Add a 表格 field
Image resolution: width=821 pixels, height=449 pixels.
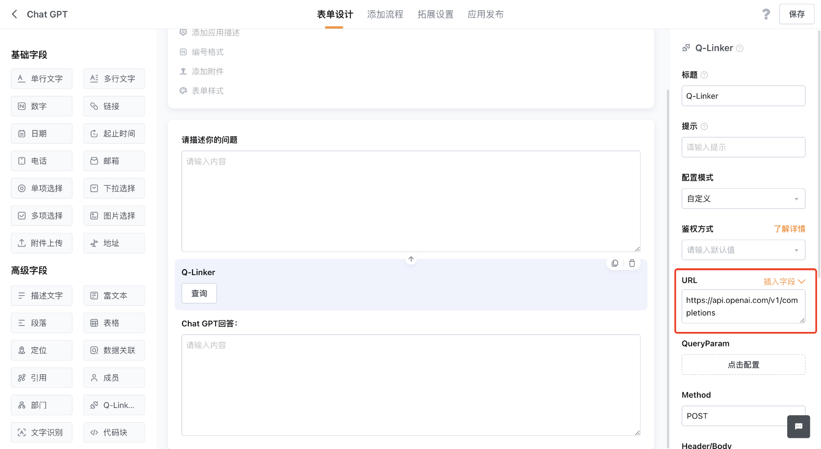pyautogui.click(x=114, y=323)
